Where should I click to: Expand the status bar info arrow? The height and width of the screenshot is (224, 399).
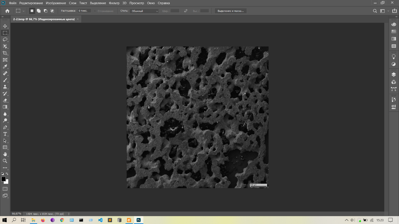coord(68,214)
